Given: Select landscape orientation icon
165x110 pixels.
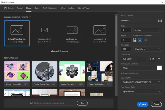Looking at the screenshot, I should [140, 40].
